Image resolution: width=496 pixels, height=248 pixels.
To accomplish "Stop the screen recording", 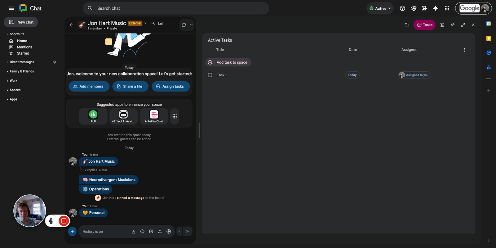I will (x=64, y=221).
